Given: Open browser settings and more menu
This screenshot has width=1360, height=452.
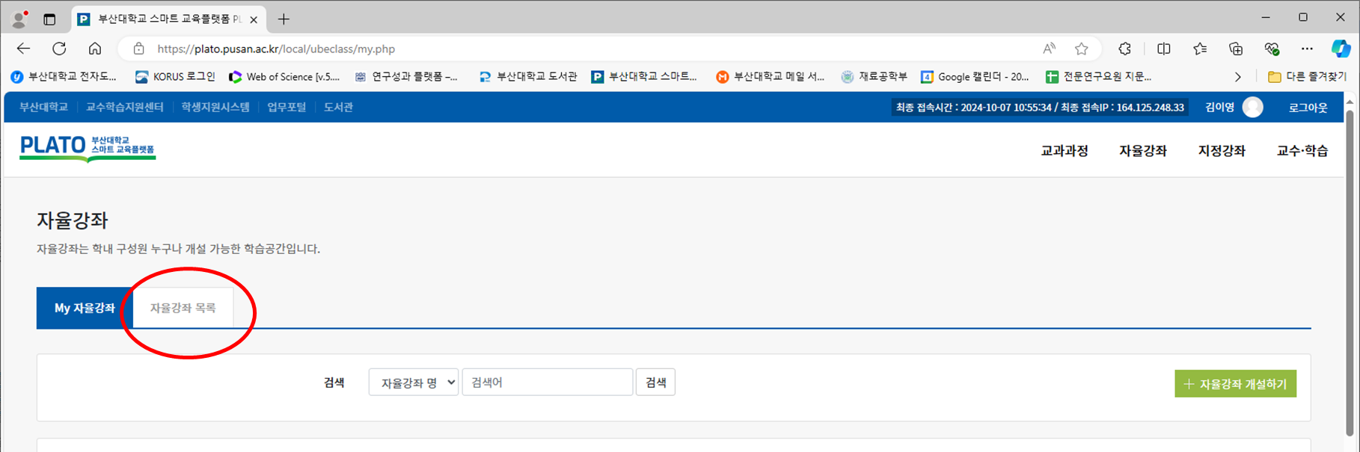Looking at the screenshot, I should coord(1306,49).
